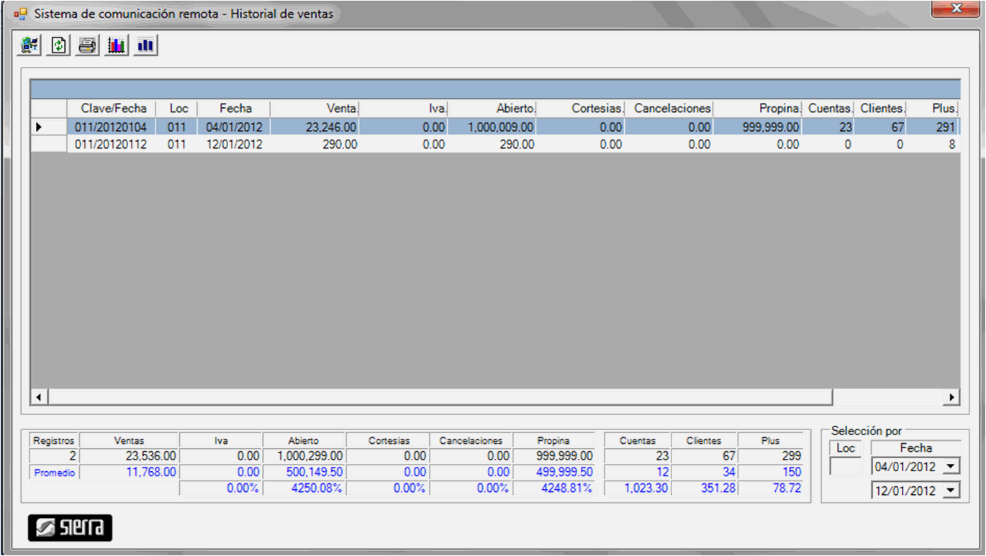Click the 1,000,009.00 Abierto cell
This screenshot has height=556, width=986.
point(492,127)
